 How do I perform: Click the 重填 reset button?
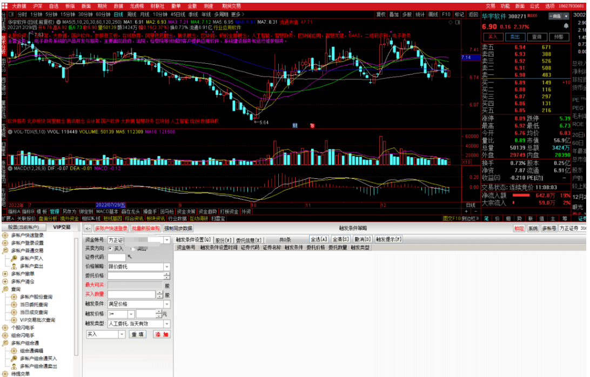pos(137,334)
